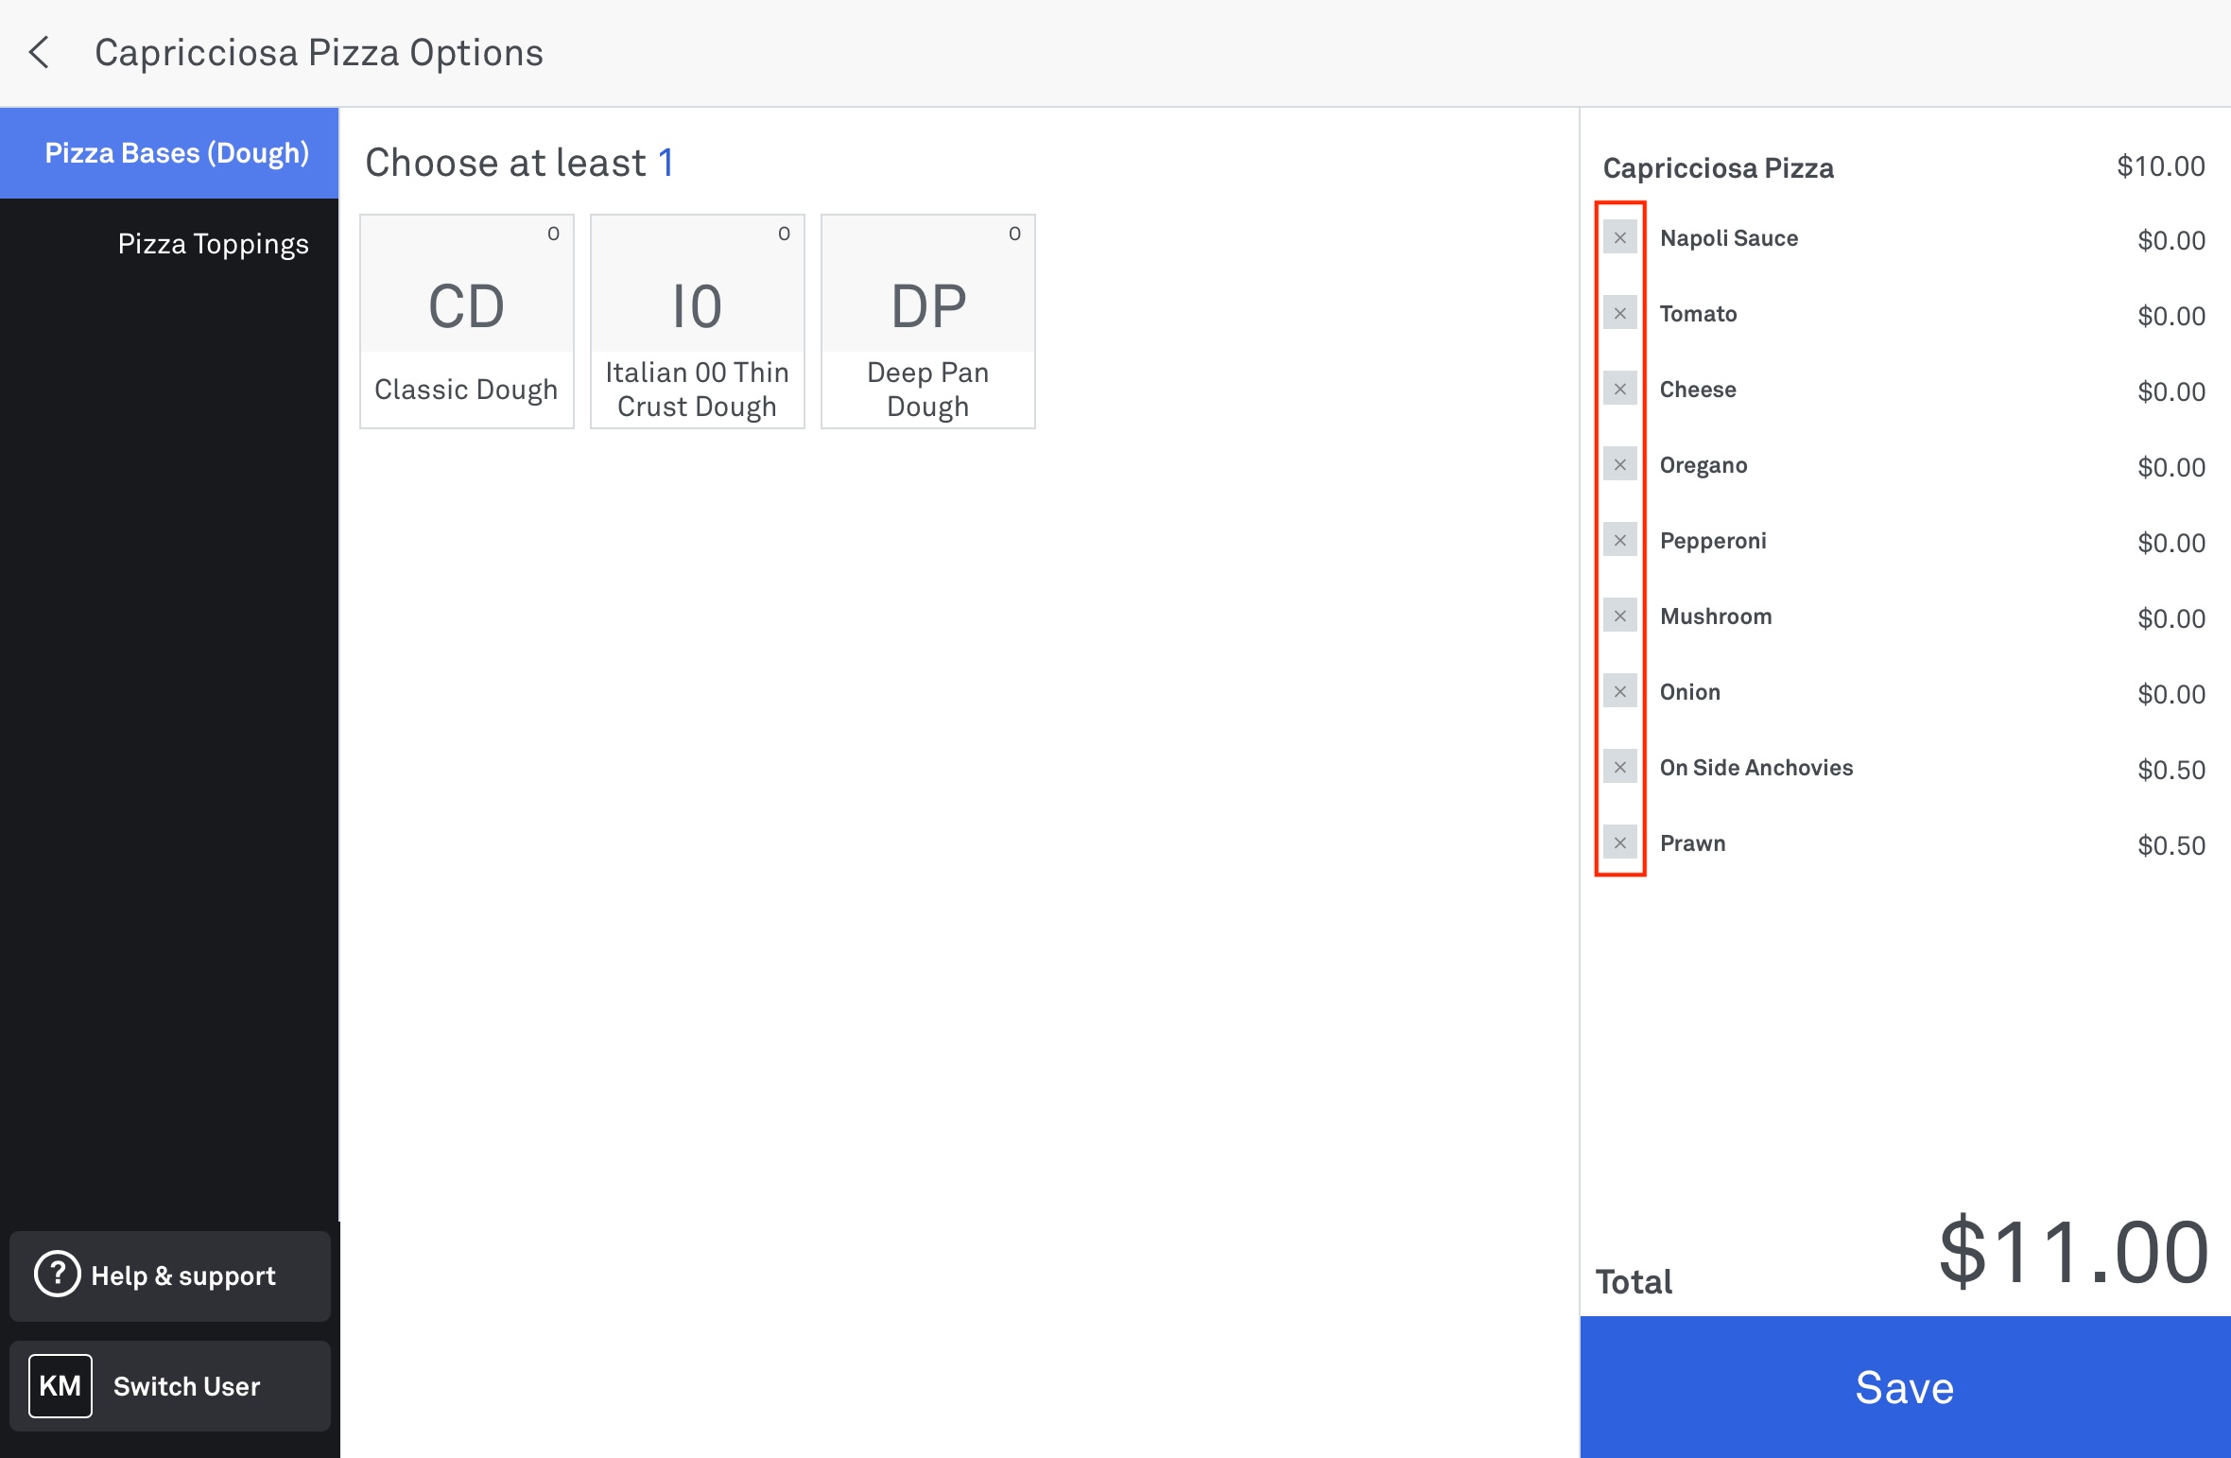The width and height of the screenshot is (2231, 1458).
Task: Open Help & support
Action: point(170,1276)
